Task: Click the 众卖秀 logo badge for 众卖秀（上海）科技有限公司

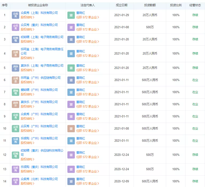Action: point(16,15)
